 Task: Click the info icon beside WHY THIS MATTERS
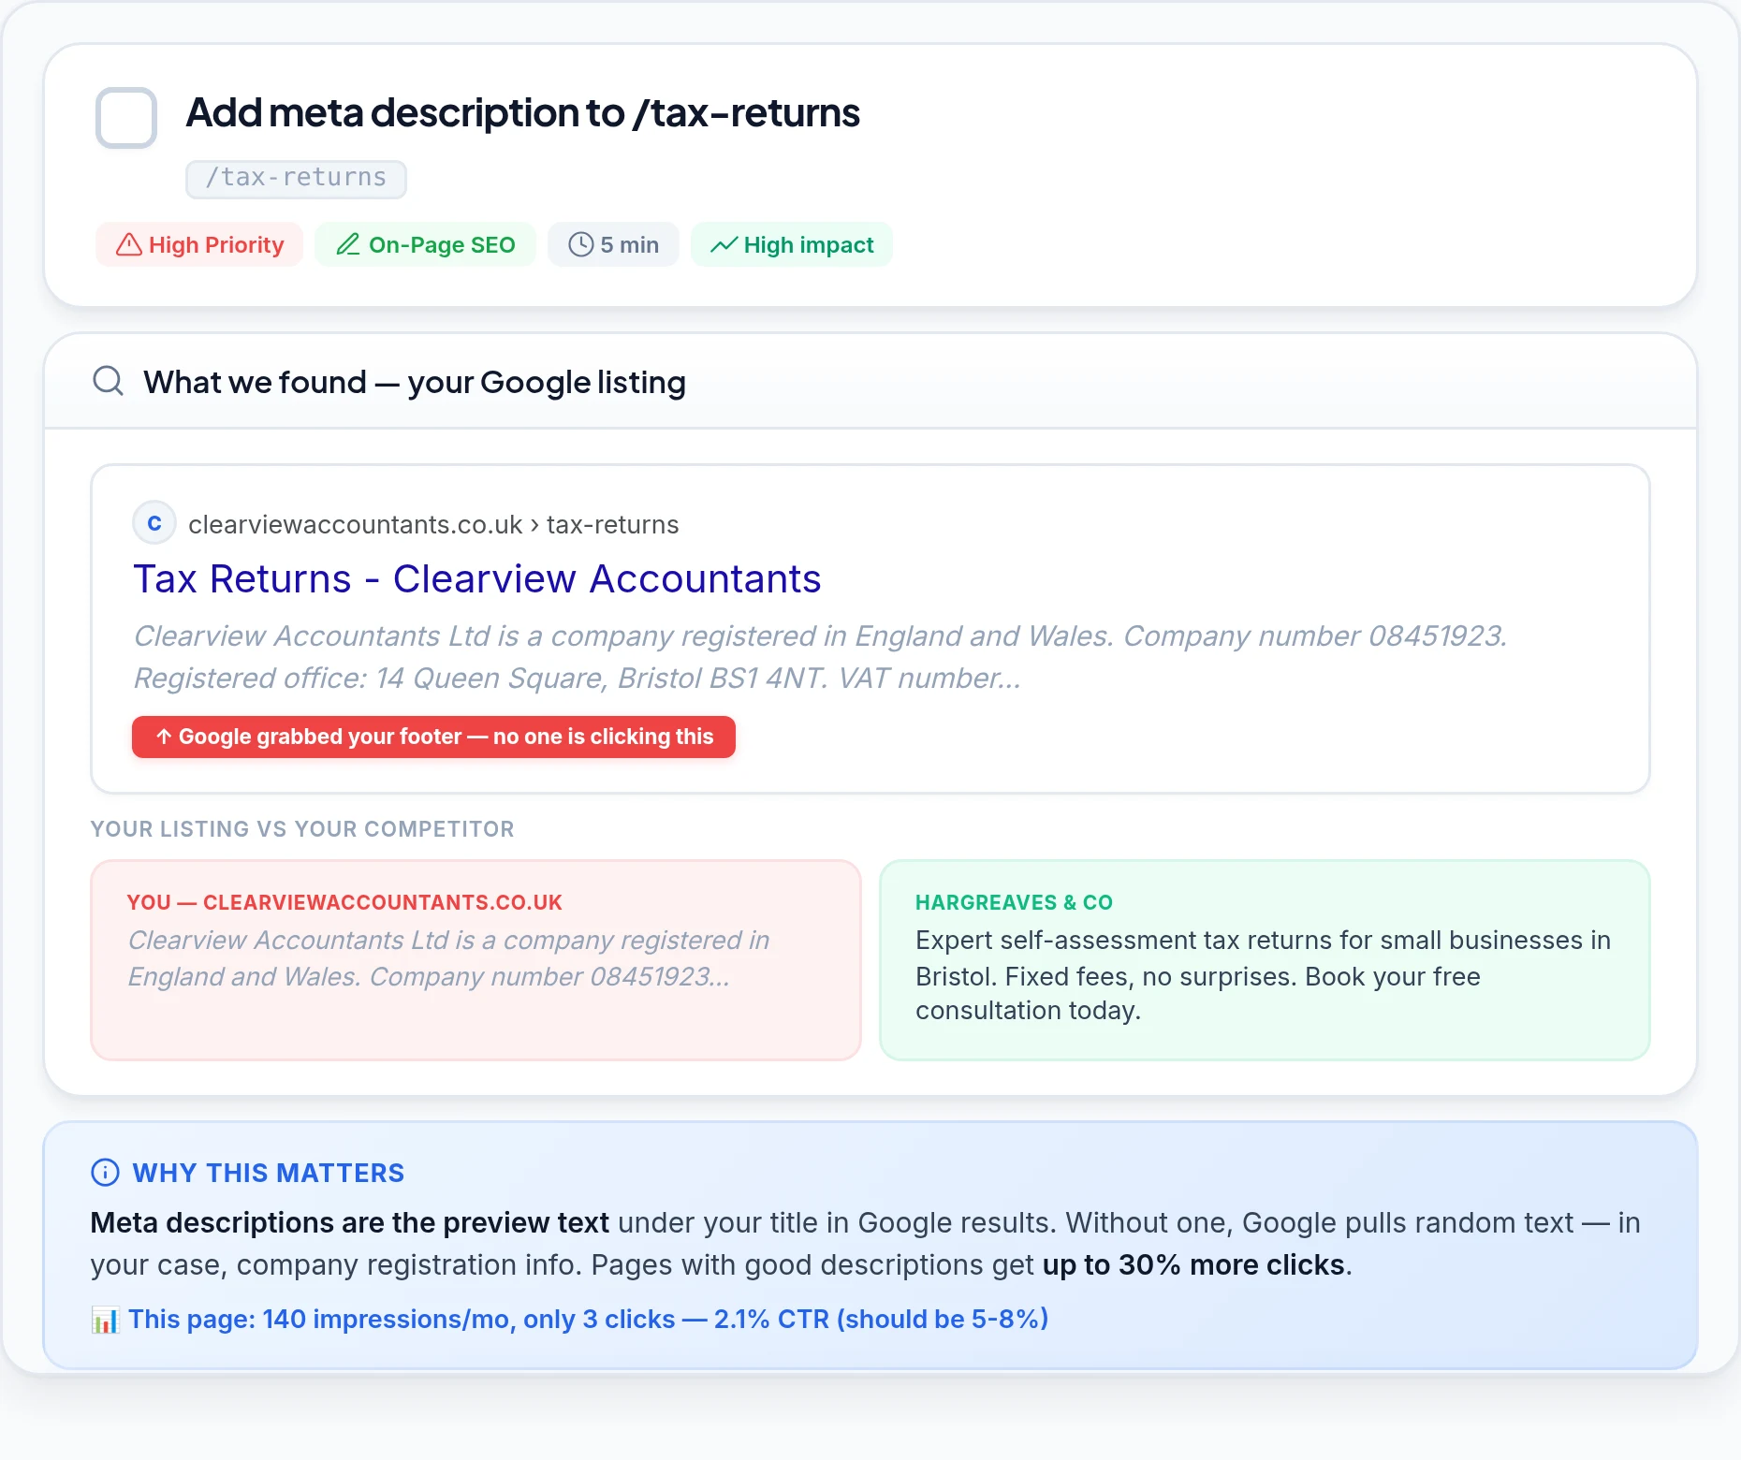pyautogui.click(x=105, y=1173)
